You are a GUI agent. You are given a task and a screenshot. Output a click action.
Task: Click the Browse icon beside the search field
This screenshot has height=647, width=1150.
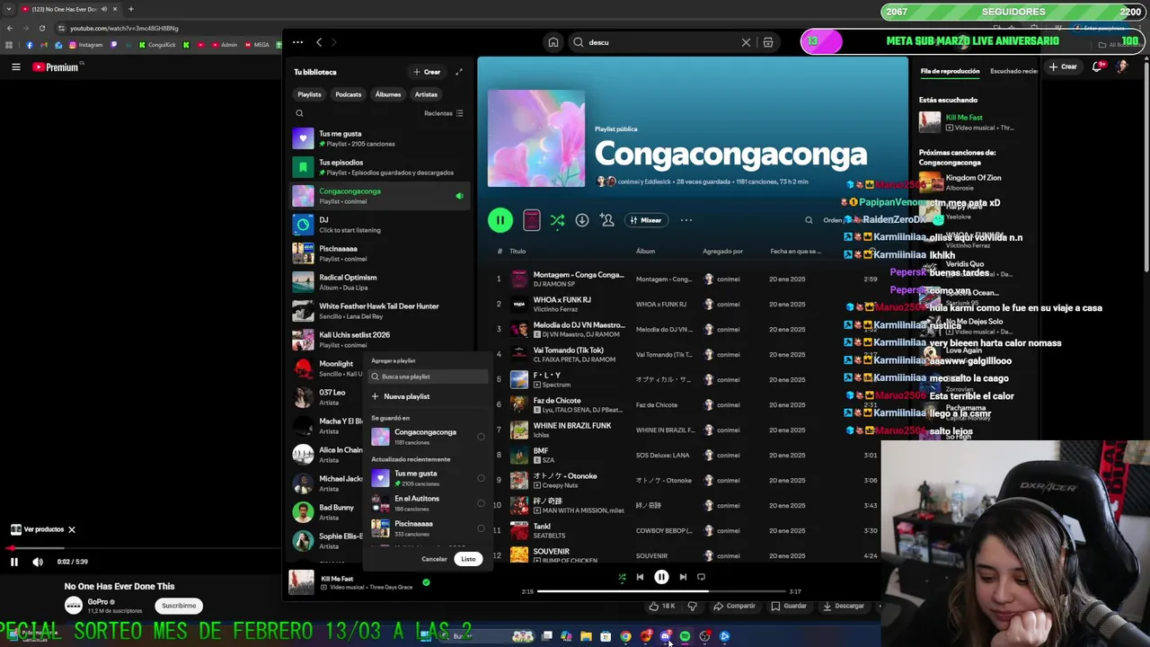(768, 42)
